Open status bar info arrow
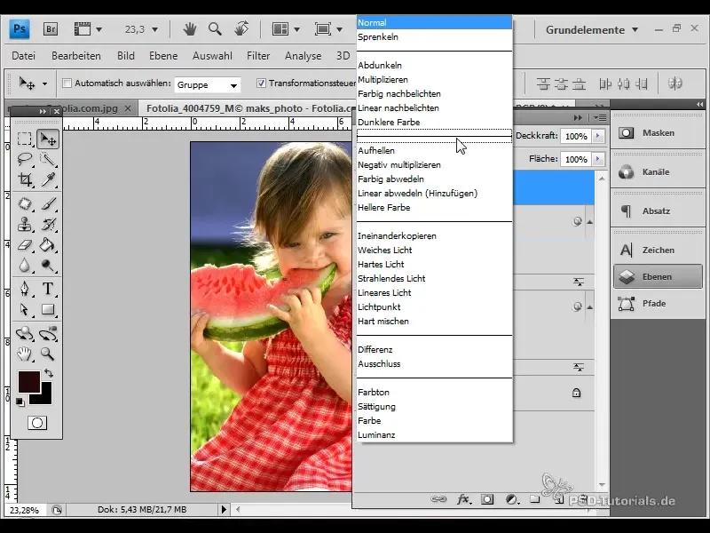 pyautogui.click(x=224, y=509)
